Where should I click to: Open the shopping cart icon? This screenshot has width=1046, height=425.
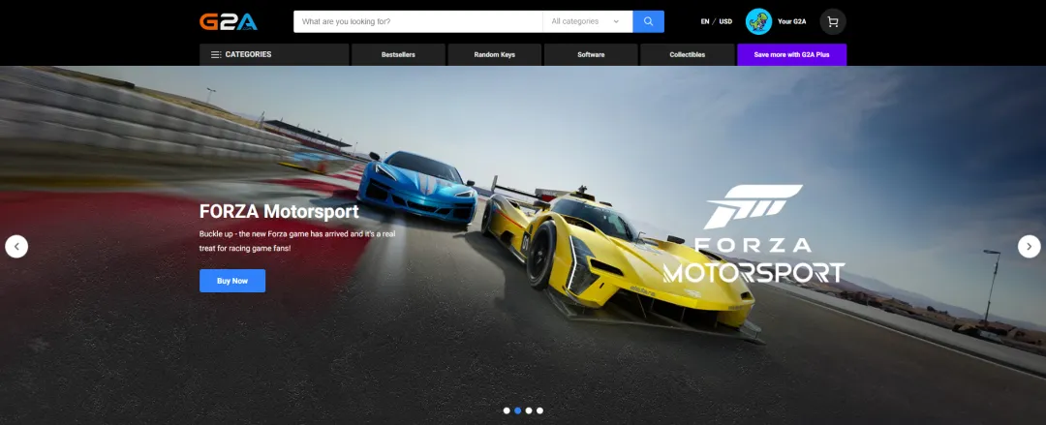pyautogui.click(x=833, y=21)
